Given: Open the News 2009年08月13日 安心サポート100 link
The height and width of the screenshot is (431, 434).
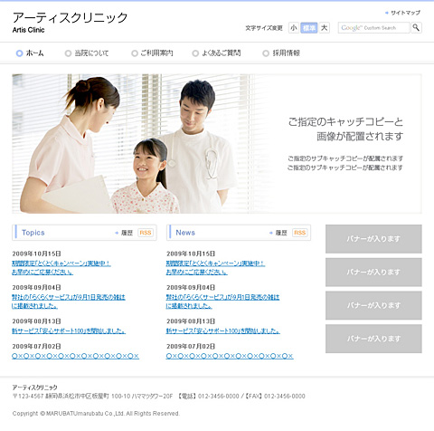Looking at the screenshot, I should coord(223,331).
